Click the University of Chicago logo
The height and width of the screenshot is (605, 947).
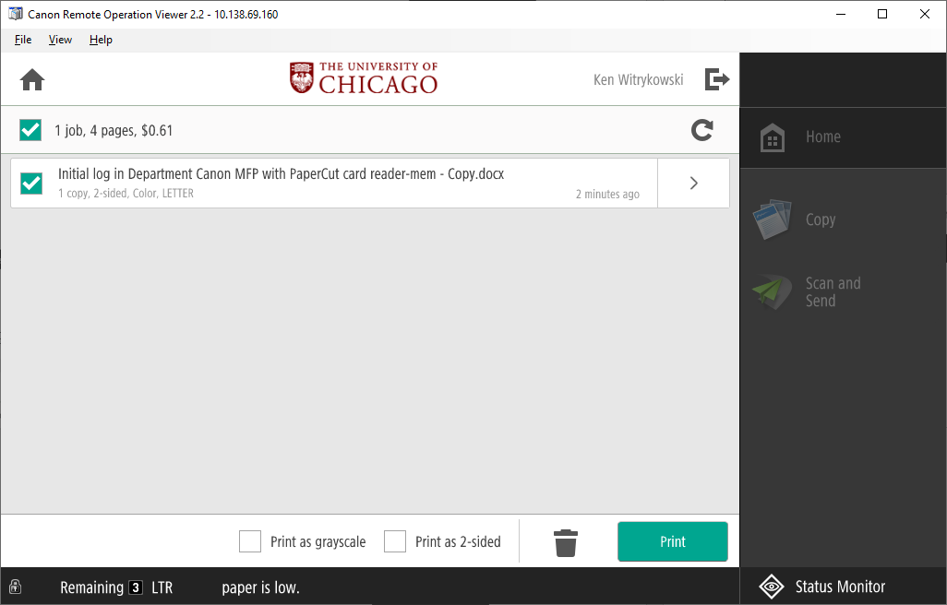[x=363, y=77]
